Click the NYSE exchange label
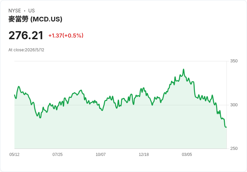 pos(15,11)
